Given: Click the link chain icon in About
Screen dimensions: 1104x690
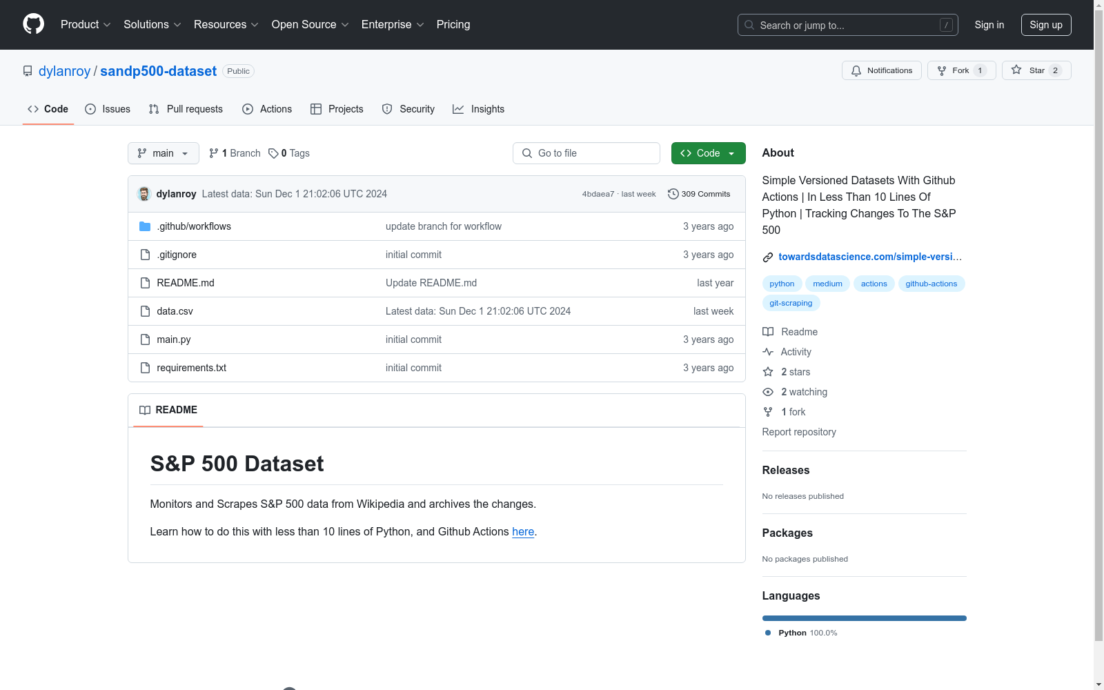Looking at the screenshot, I should click(768, 257).
